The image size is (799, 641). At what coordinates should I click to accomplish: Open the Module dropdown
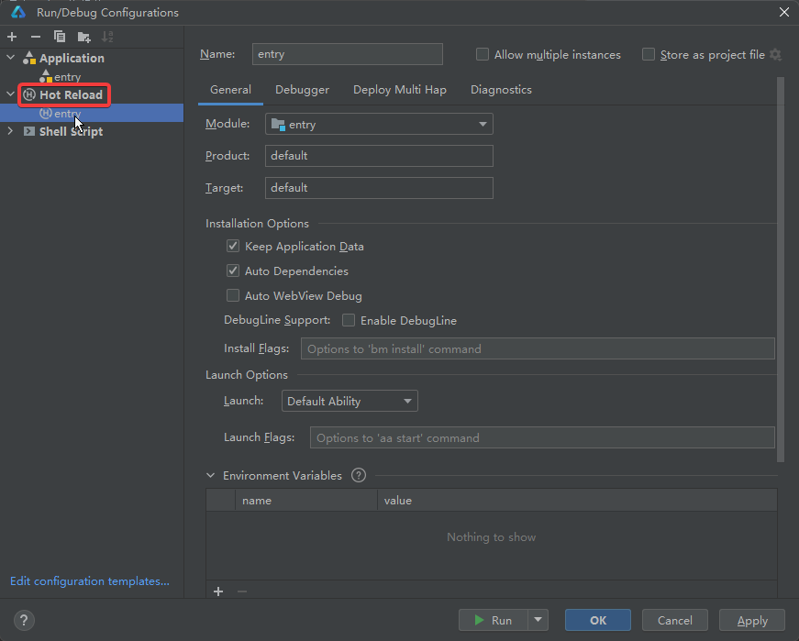click(379, 124)
